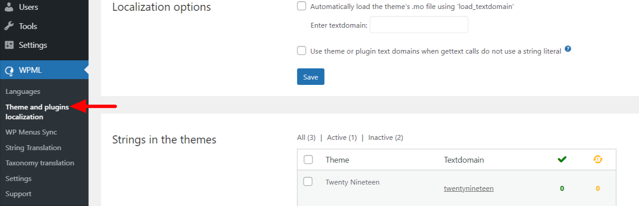
Task: Click the blue help question mark icon
Action: pyautogui.click(x=568, y=49)
